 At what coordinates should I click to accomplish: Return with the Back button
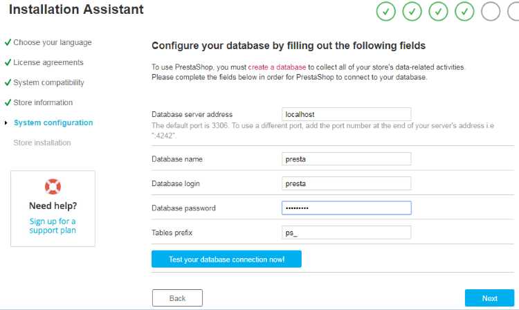(x=177, y=298)
